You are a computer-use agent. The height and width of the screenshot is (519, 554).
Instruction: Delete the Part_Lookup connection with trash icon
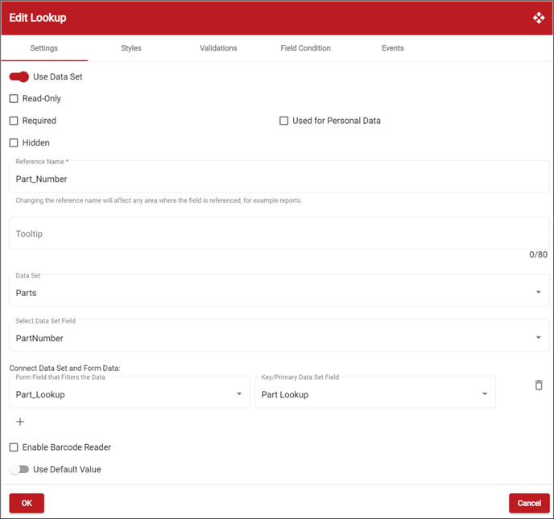[539, 385]
